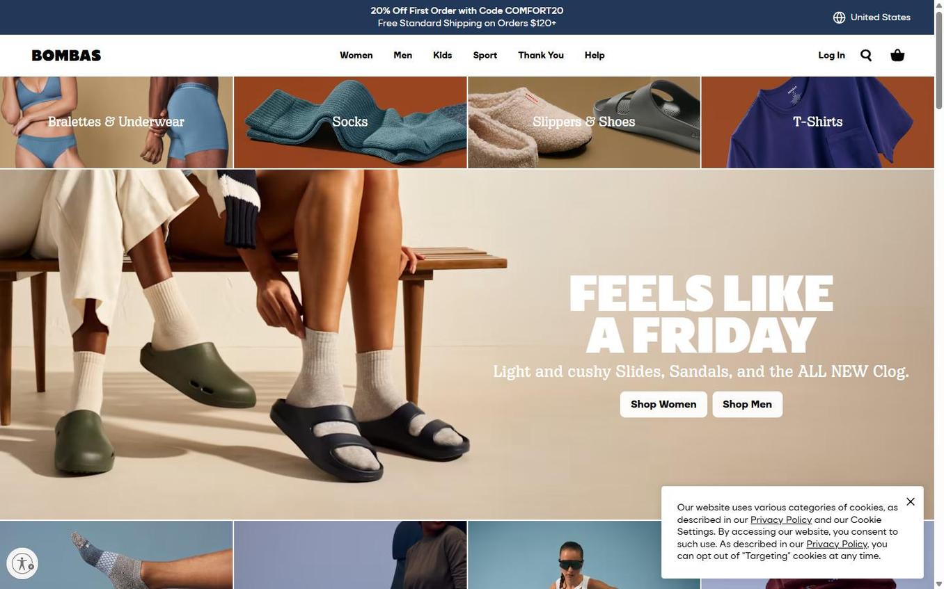The width and height of the screenshot is (944, 589).
Task: Open the shopping cart icon
Action: coord(897,55)
